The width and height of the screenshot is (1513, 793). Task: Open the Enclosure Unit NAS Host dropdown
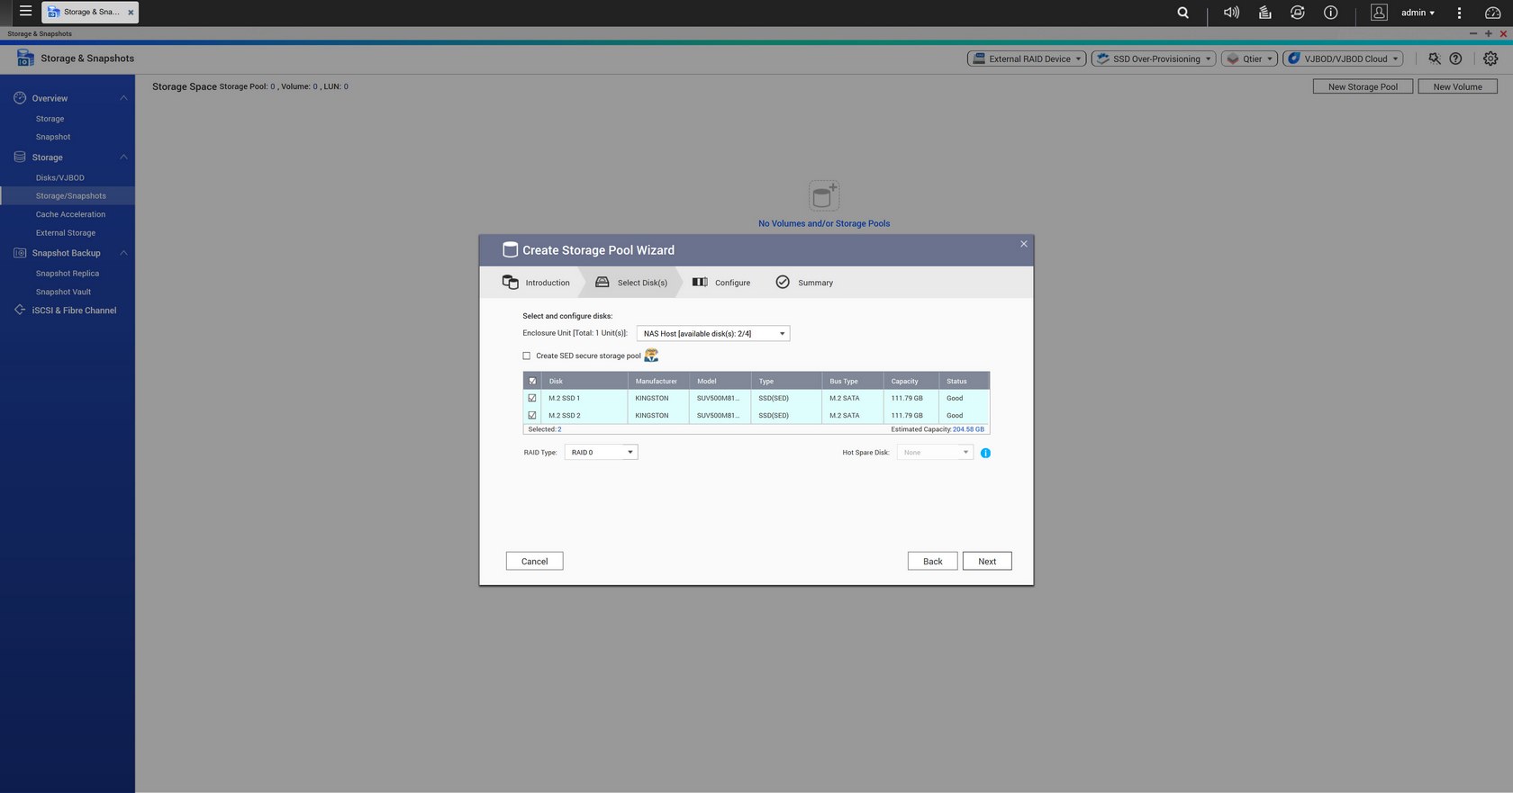coord(713,333)
